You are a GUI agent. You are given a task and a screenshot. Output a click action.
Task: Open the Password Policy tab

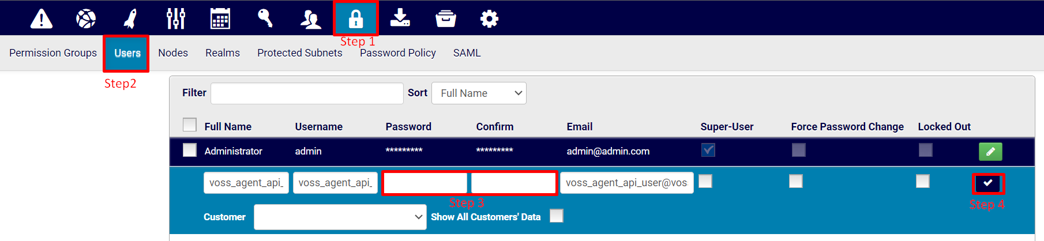(398, 53)
